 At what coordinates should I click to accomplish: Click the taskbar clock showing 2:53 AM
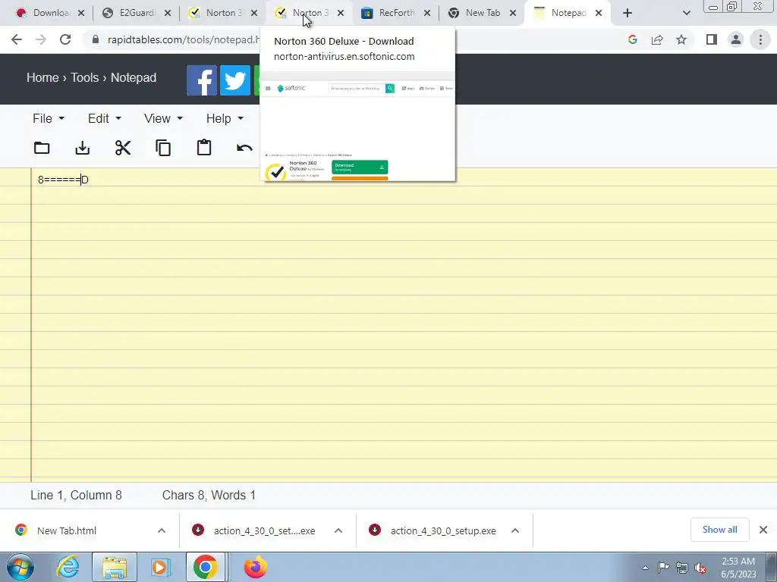pyautogui.click(x=738, y=568)
